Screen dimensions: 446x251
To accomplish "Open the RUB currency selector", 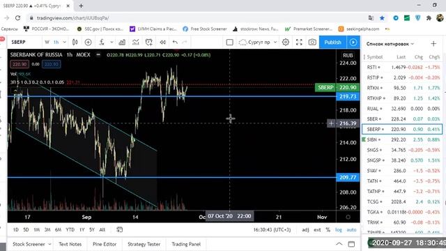I will tap(348, 55).
